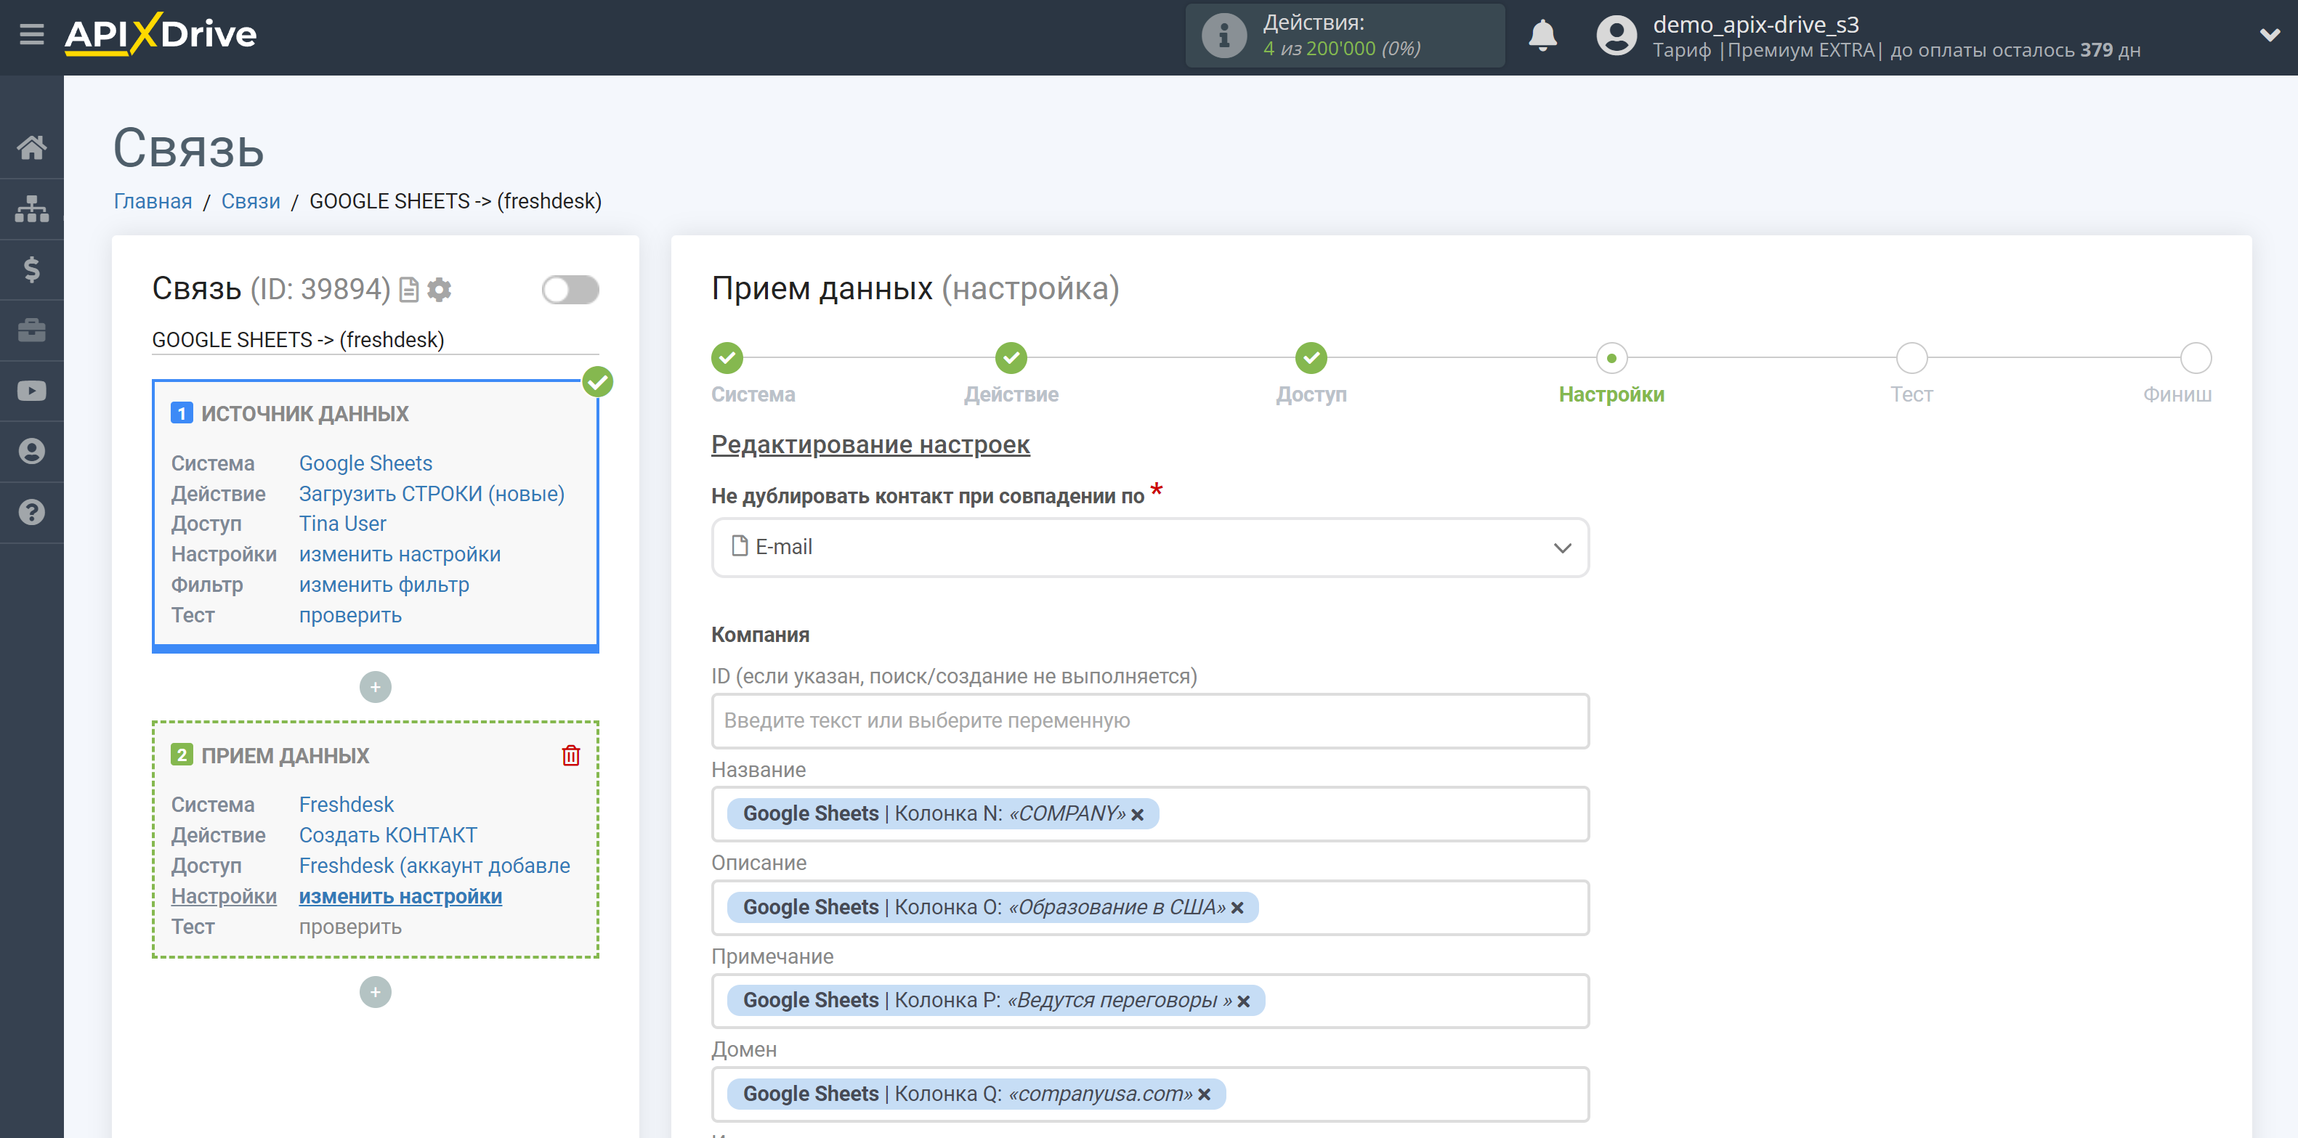Click source проверить test link
This screenshot has width=2298, height=1138.
coord(351,615)
